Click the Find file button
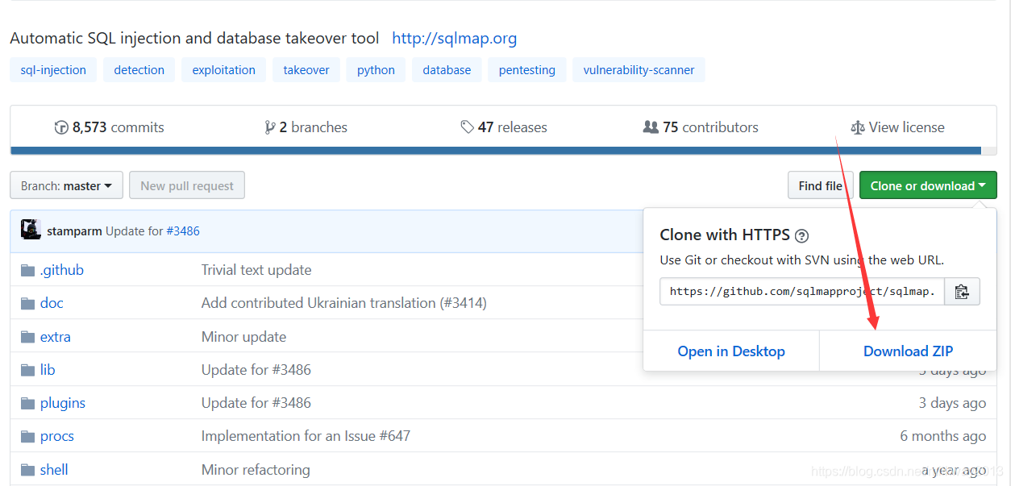The height and width of the screenshot is (486, 1011). pyautogui.click(x=820, y=185)
